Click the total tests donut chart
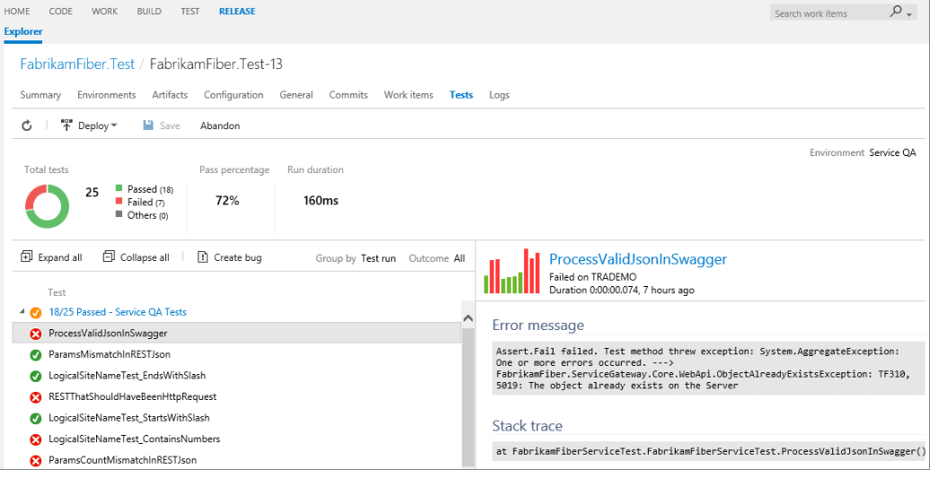Screen dimensions: 930x504 click(x=47, y=206)
